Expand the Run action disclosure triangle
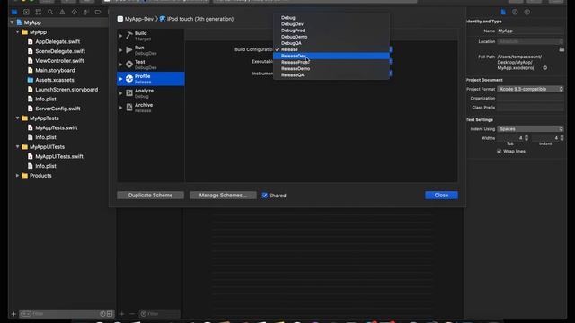This screenshot has height=323, width=575. (x=120, y=50)
